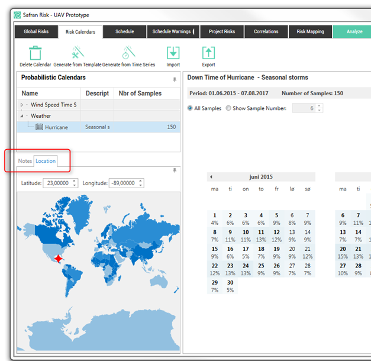
Task: Click the Generate from Template wand icon
Action: coord(78,52)
